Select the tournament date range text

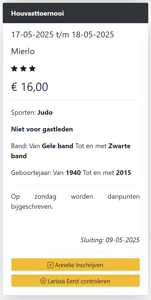[x=63, y=35]
